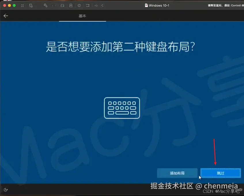Viewport: 244px width, 196px height.
Task: Pause the virtual machine from the toolbar
Action: tap(22, 5)
